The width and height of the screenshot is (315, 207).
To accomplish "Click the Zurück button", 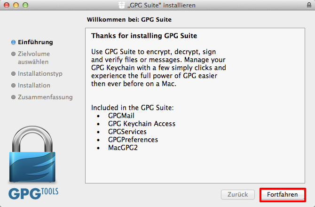I will 238,195.
